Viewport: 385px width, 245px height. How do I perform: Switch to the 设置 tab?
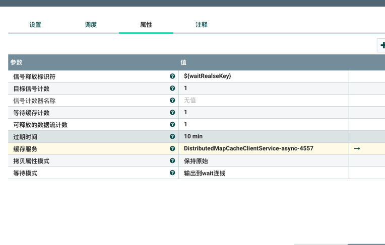coord(35,25)
